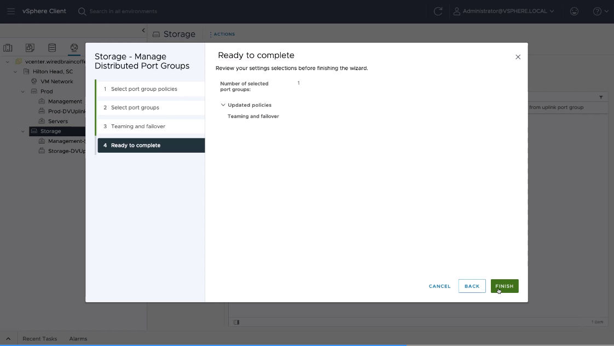614x346 pixels.
Task: Collapse the Prod switch tree node
Action: pyautogui.click(x=23, y=91)
